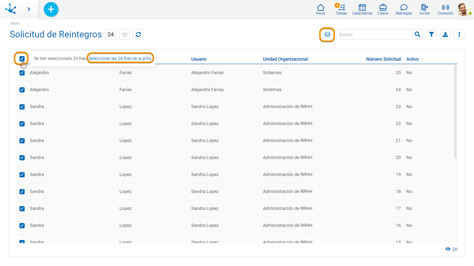474x266 pixels.
Task: Click Alejandro name in solicitud 24 row
Action: coord(39,90)
